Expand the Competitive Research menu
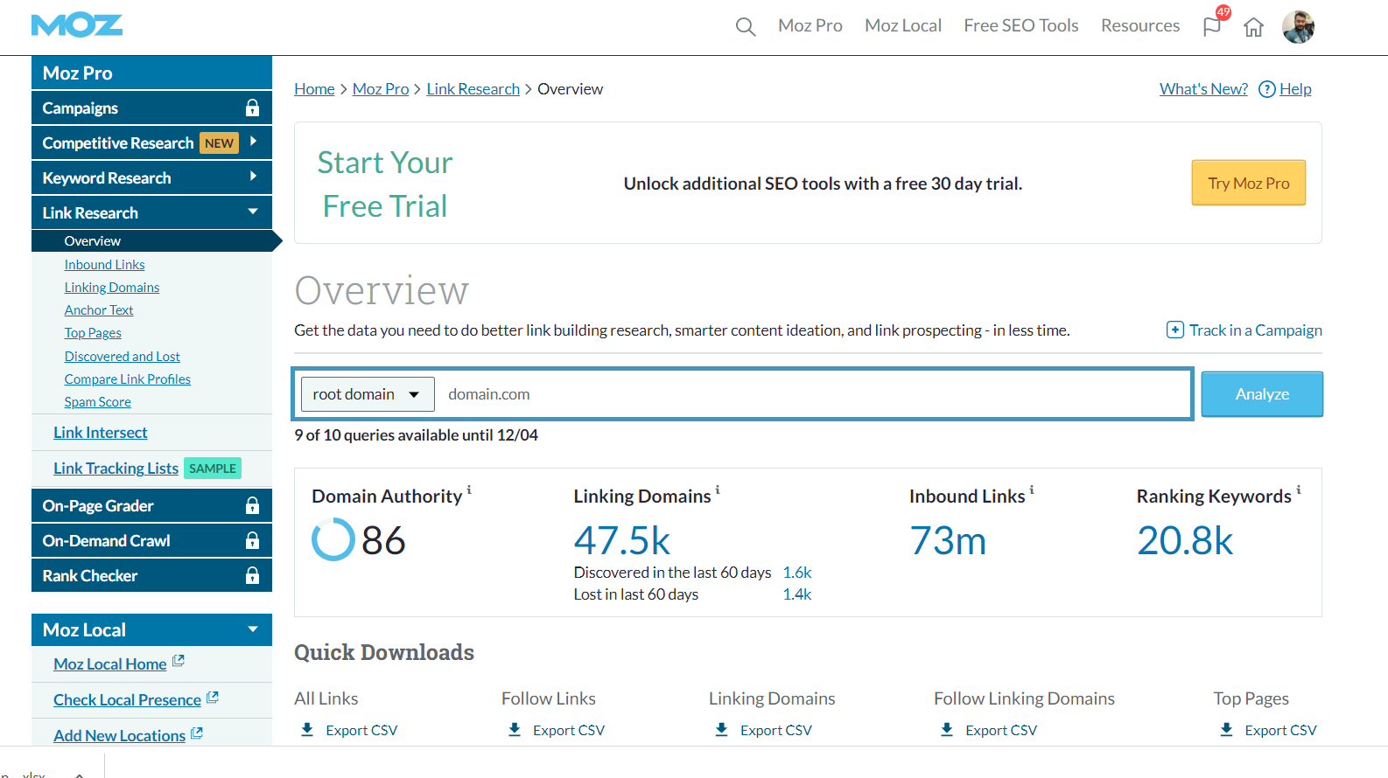Image resolution: width=1388 pixels, height=778 pixels. 253,142
